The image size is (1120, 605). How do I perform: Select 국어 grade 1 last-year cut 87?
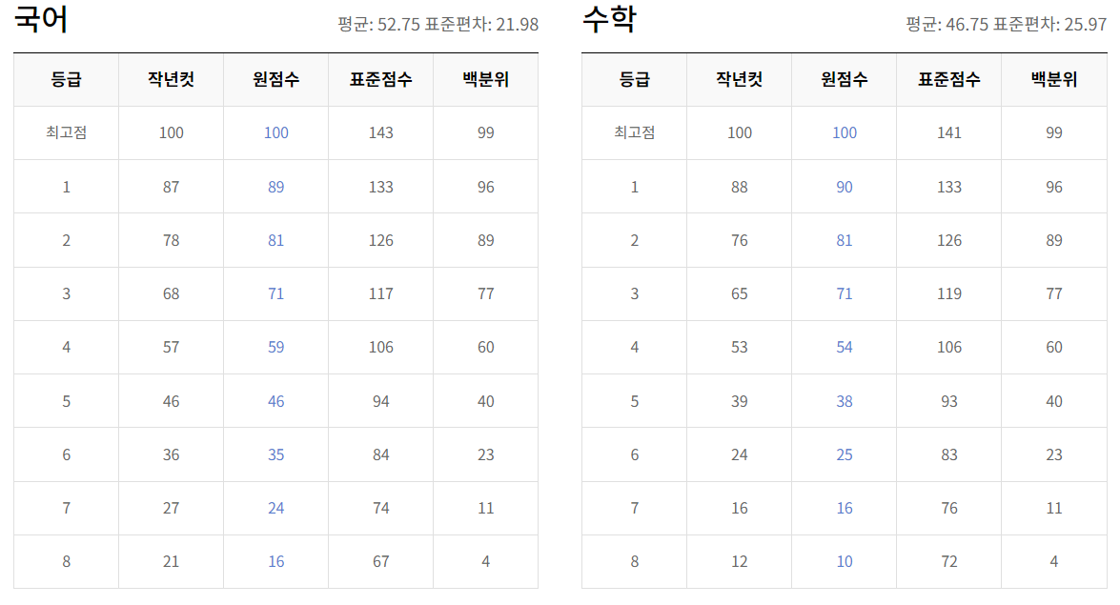(171, 187)
